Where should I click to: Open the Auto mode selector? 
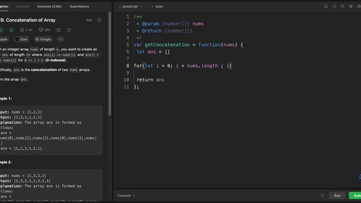(157, 6)
